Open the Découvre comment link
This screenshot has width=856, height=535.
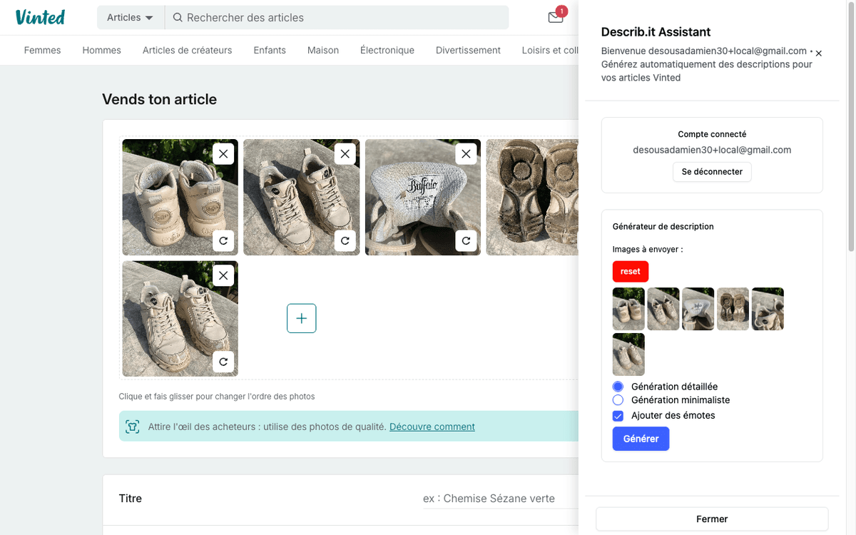pyautogui.click(x=432, y=426)
